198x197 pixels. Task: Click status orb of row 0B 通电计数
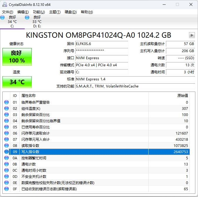pos(6,164)
